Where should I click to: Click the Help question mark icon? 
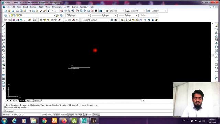click(x=101, y=11)
